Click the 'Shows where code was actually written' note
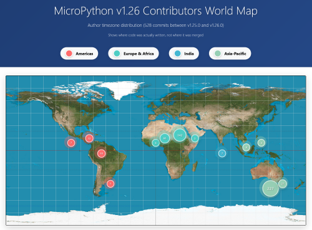312x230 pixels. pyautogui.click(x=156, y=35)
